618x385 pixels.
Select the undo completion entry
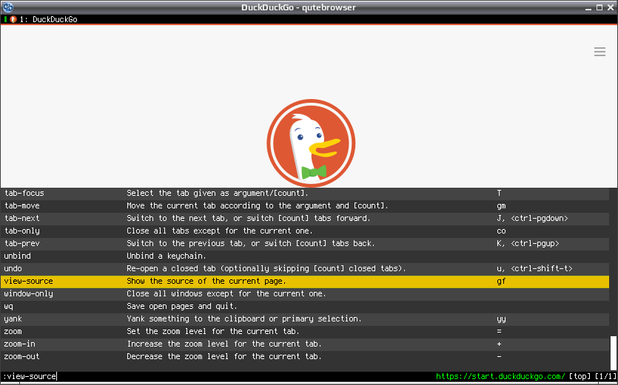[x=305, y=269]
